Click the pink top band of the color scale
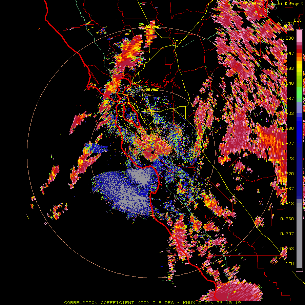305x305 pixels. pos(299,36)
